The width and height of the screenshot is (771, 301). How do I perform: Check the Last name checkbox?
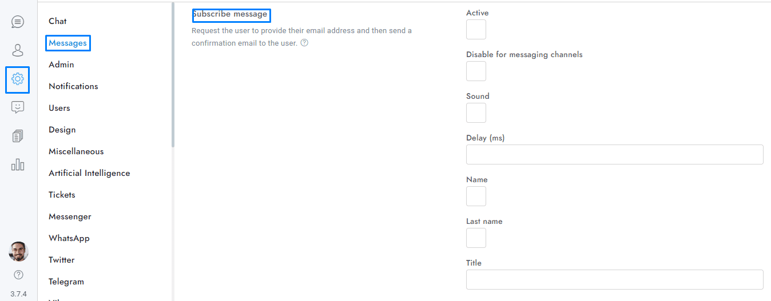(476, 238)
